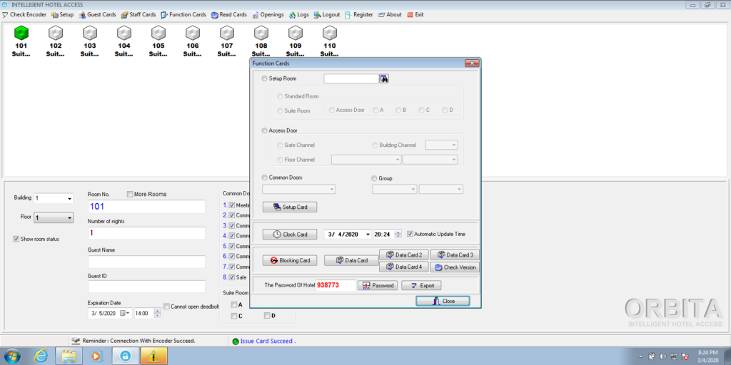Expand the Building dropdown
This screenshot has width=731, height=365.
tap(69, 198)
